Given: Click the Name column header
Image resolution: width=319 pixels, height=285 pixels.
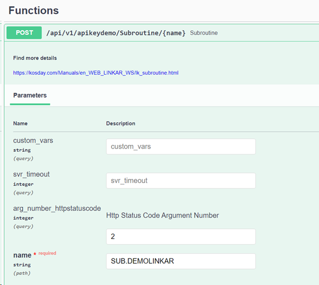Looking at the screenshot, I should click(20, 123).
